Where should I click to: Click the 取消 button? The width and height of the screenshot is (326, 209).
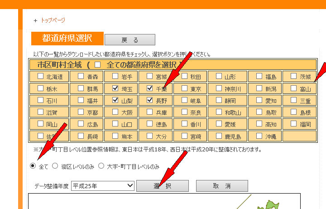pos(222,186)
